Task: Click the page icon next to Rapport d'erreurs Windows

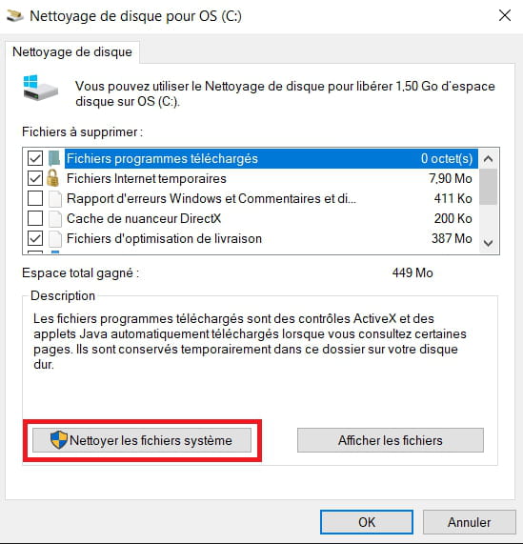Action: point(55,199)
